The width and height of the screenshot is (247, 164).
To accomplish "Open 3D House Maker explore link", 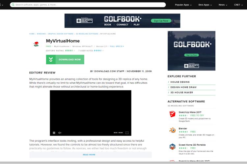I will 181,92.
